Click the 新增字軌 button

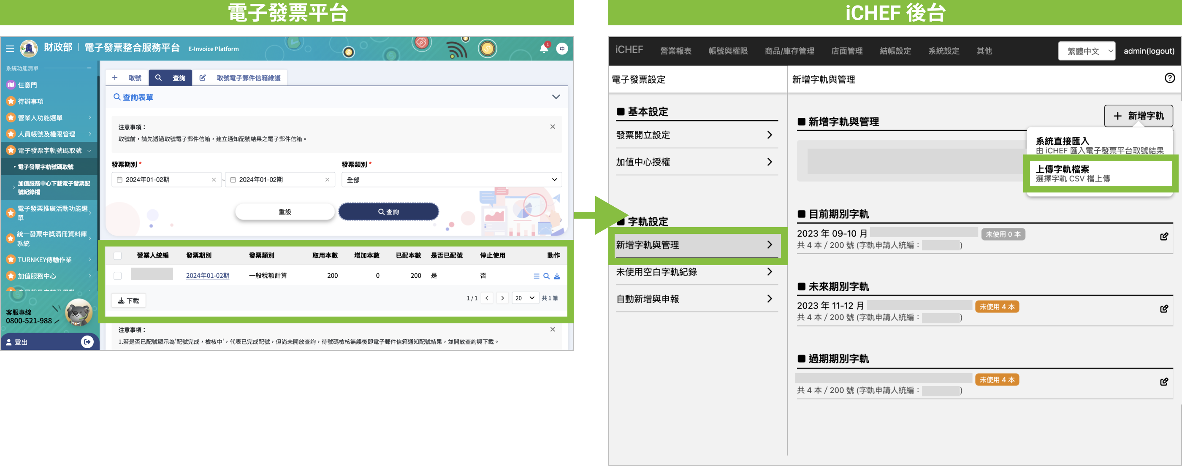(1138, 116)
